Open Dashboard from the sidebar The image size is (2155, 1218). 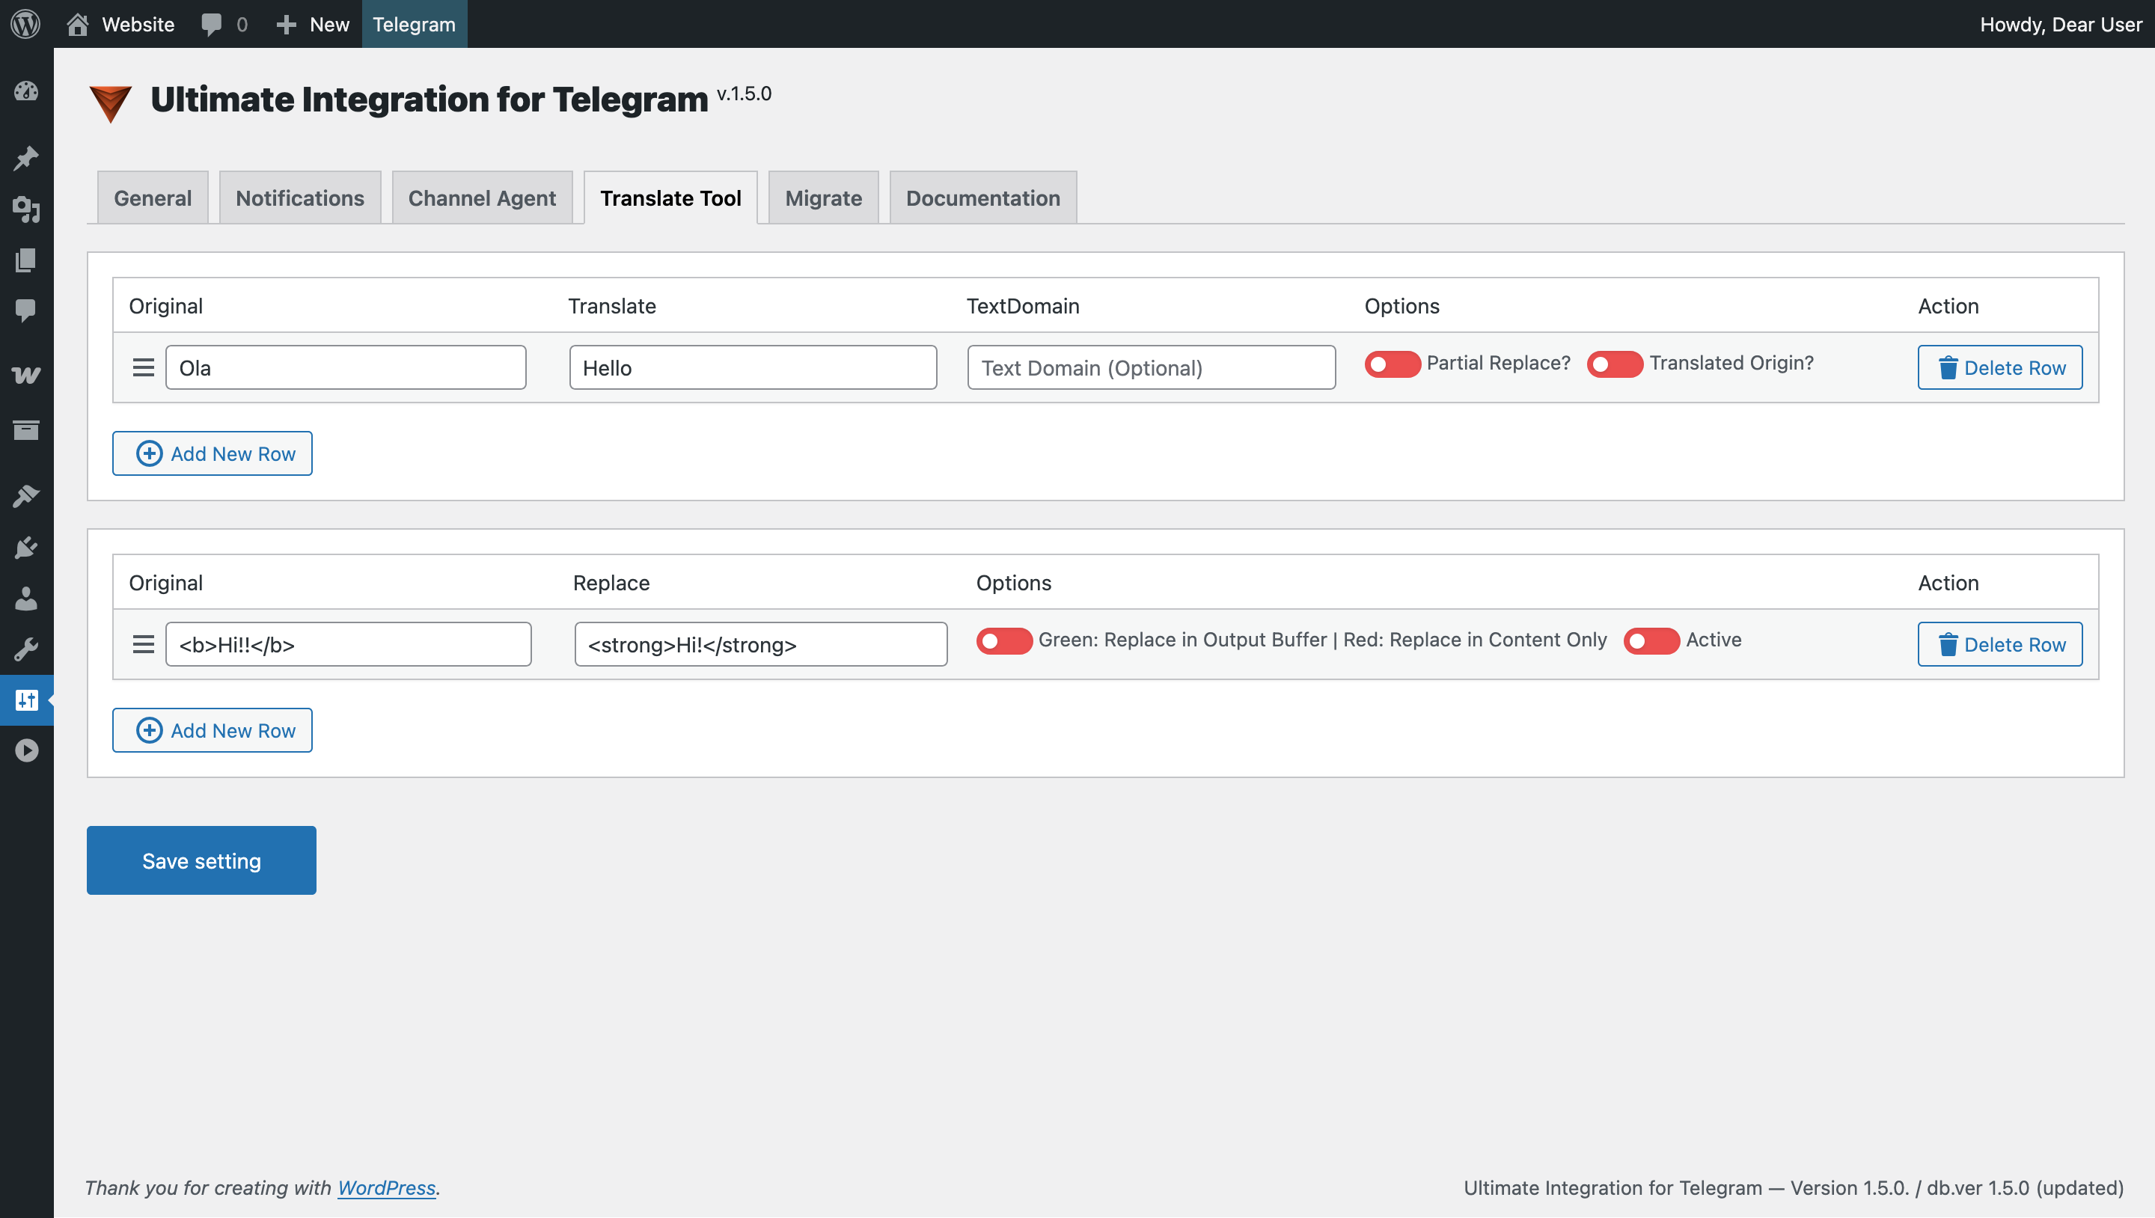(27, 91)
